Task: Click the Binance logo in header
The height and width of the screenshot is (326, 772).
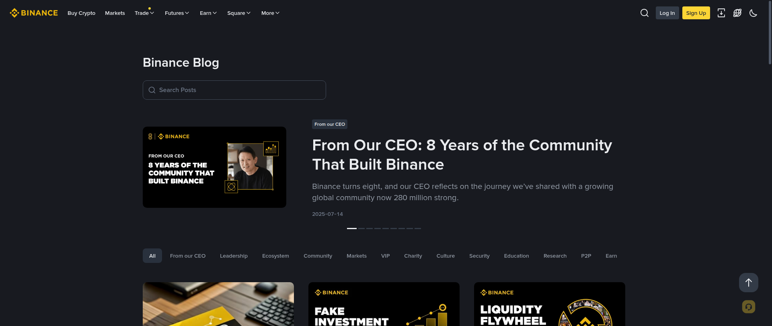Action: (34, 13)
